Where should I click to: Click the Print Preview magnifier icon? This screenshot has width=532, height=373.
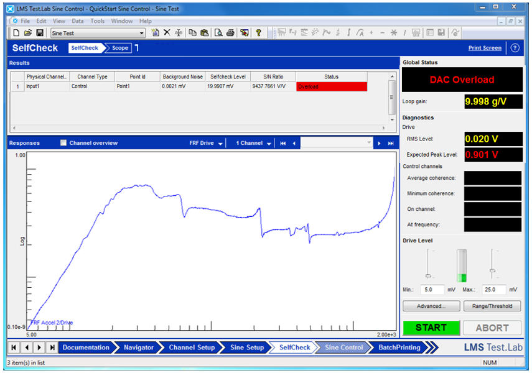point(218,33)
